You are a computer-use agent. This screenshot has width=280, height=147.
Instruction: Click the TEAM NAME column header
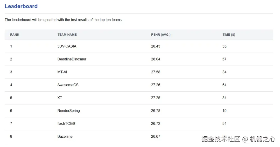tap(67, 35)
